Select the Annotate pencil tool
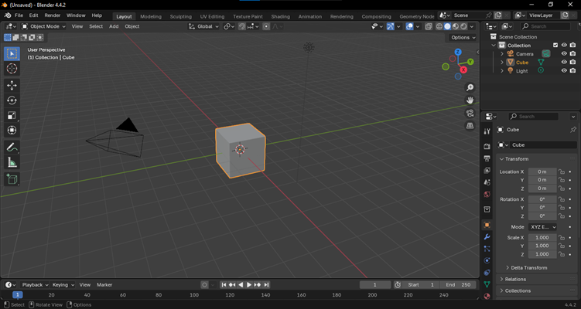The width and height of the screenshot is (581, 309). click(x=12, y=147)
